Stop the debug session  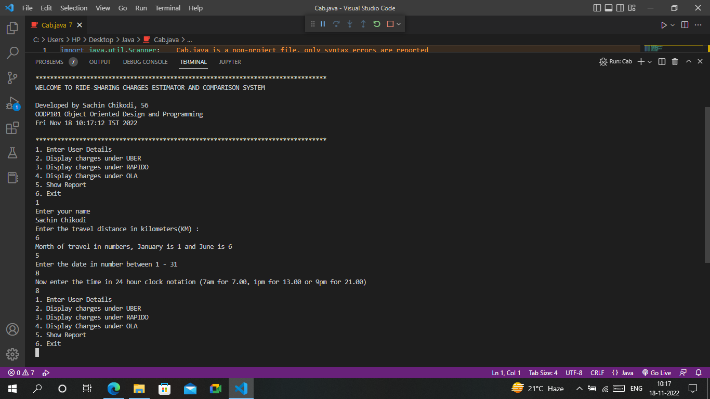[x=390, y=24]
